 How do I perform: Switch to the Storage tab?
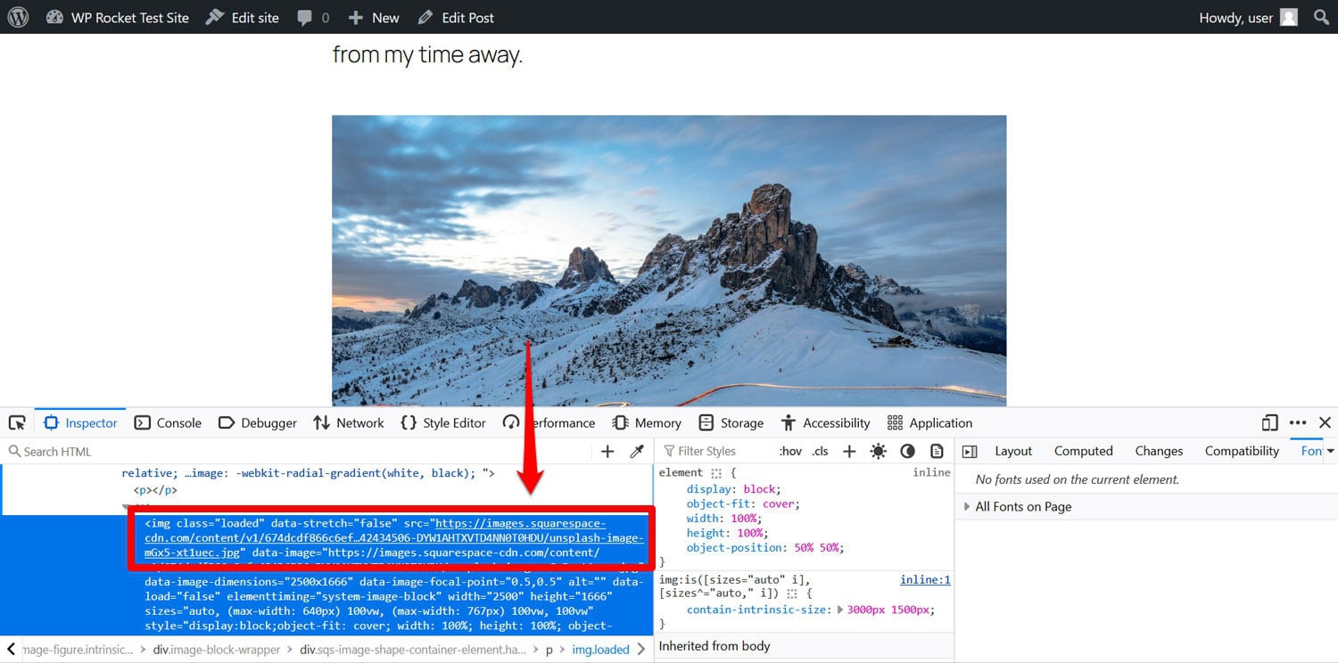point(731,422)
